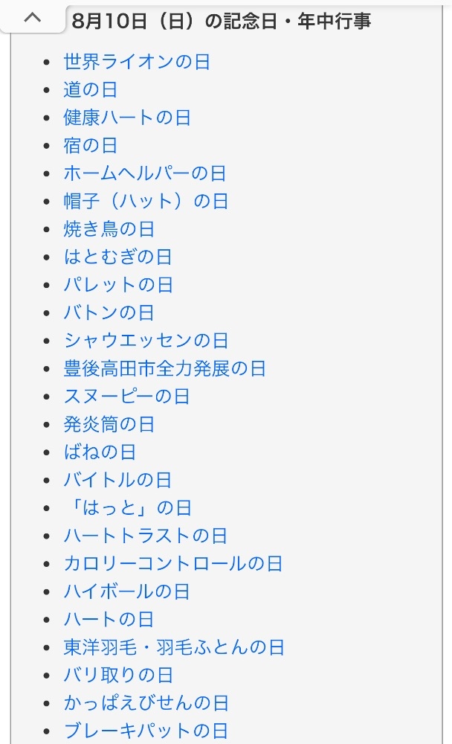The height and width of the screenshot is (744, 452).
Task: Open the かっぱえびせんの日 link
Action: (146, 703)
